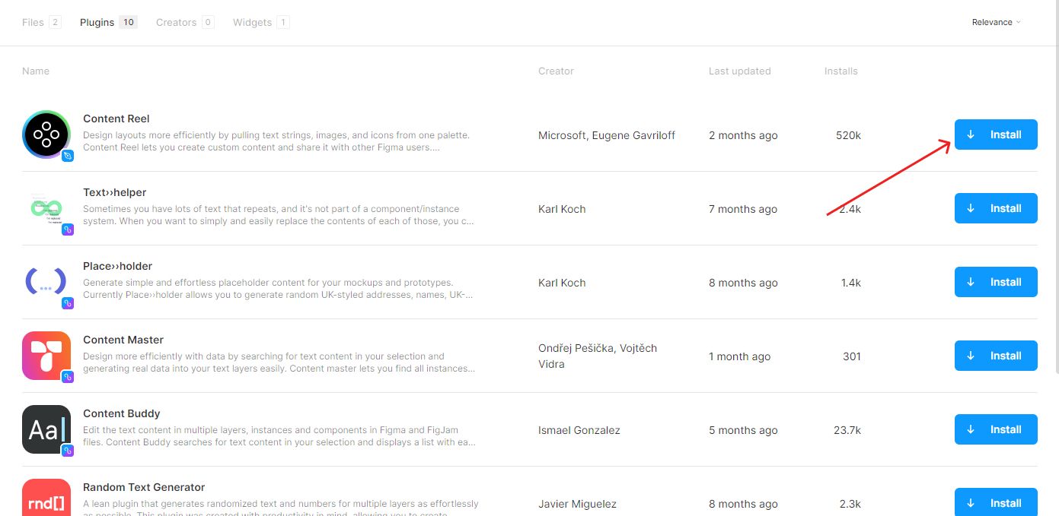Open creator Microsoft, Eugene Gavriloff
Viewport: 1059px width, 516px height.
[607, 135]
